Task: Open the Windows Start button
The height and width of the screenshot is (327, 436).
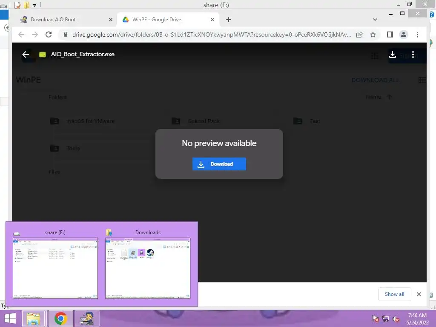Action: (10, 318)
